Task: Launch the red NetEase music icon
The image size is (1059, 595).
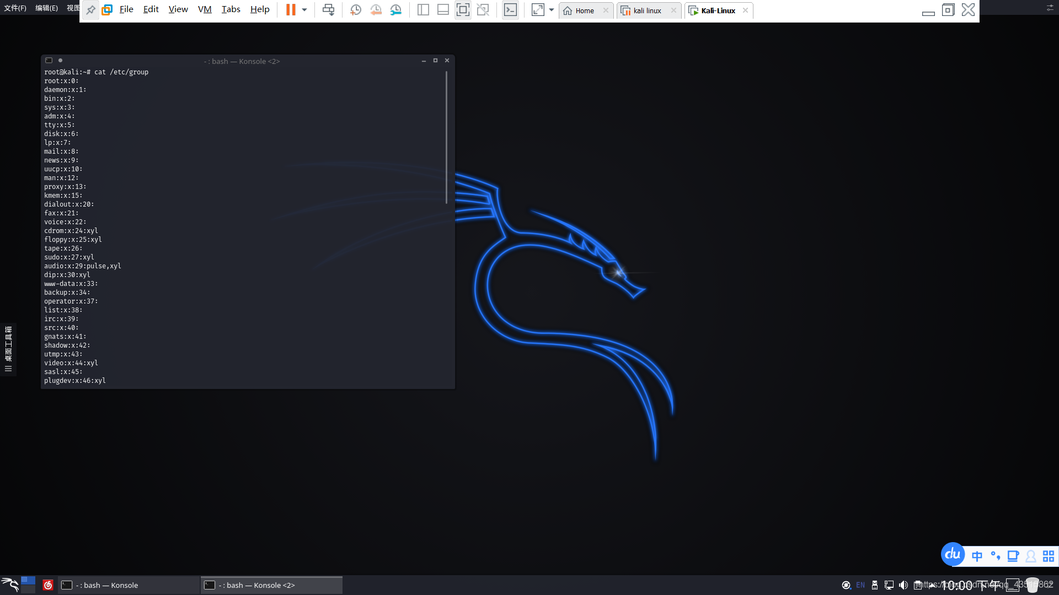Action: (x=48, y=585)
